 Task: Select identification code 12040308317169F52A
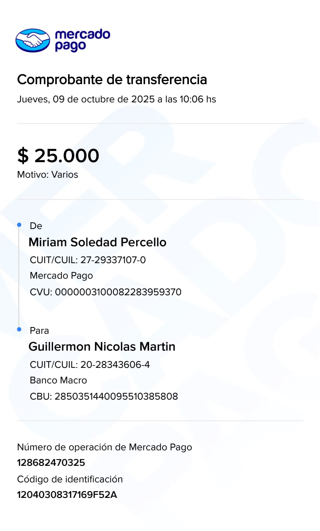pyautogui.click(x=67, y=495)
